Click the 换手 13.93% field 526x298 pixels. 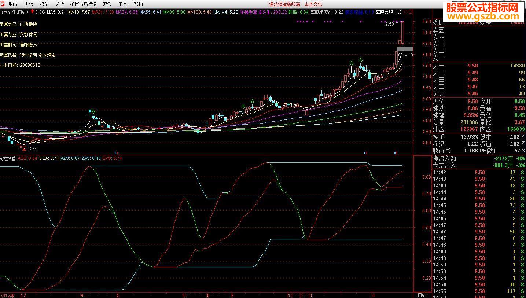coord(455,137)
